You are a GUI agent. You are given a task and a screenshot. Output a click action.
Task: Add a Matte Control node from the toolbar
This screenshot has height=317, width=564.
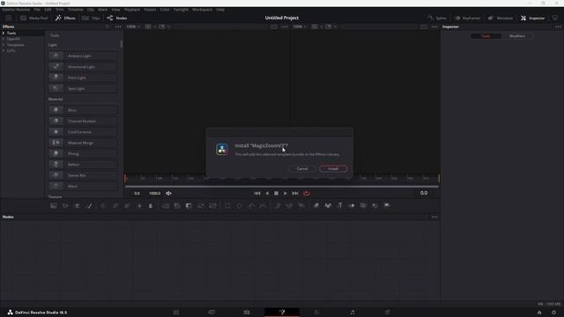point(189,206)
